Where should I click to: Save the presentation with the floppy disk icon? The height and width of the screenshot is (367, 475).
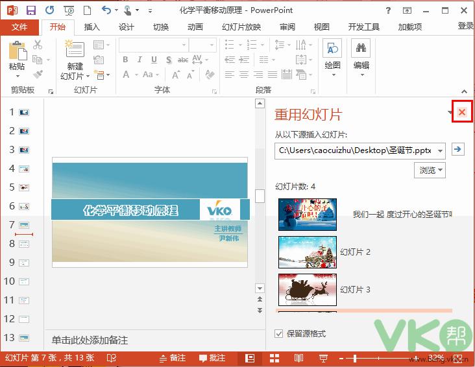(x=31, y=10)
